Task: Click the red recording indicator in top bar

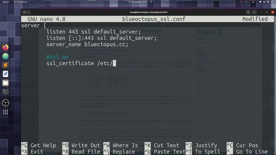Action: pyautogui.click(x=241, y=2)
